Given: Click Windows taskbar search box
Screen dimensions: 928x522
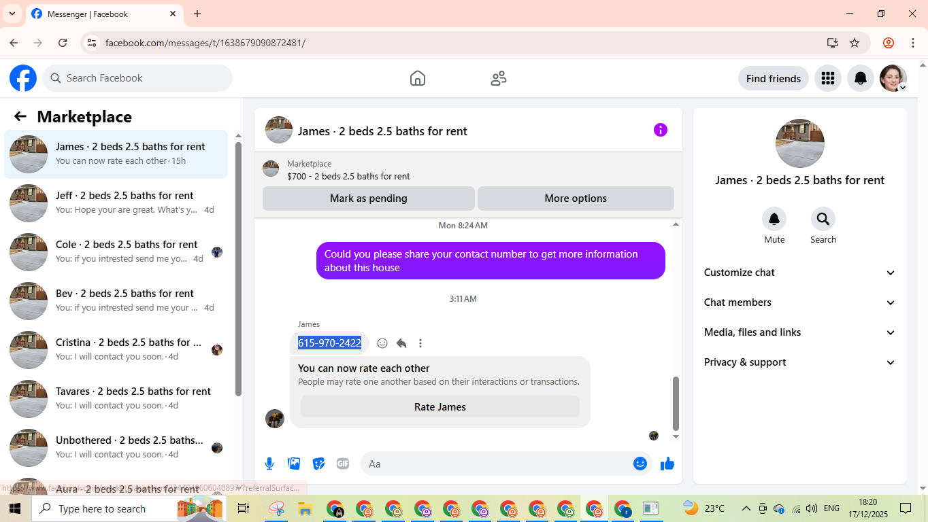Looking at the screenshot, I should [129, 508].
